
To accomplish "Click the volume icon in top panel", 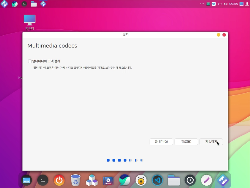I will pos(225,4).
